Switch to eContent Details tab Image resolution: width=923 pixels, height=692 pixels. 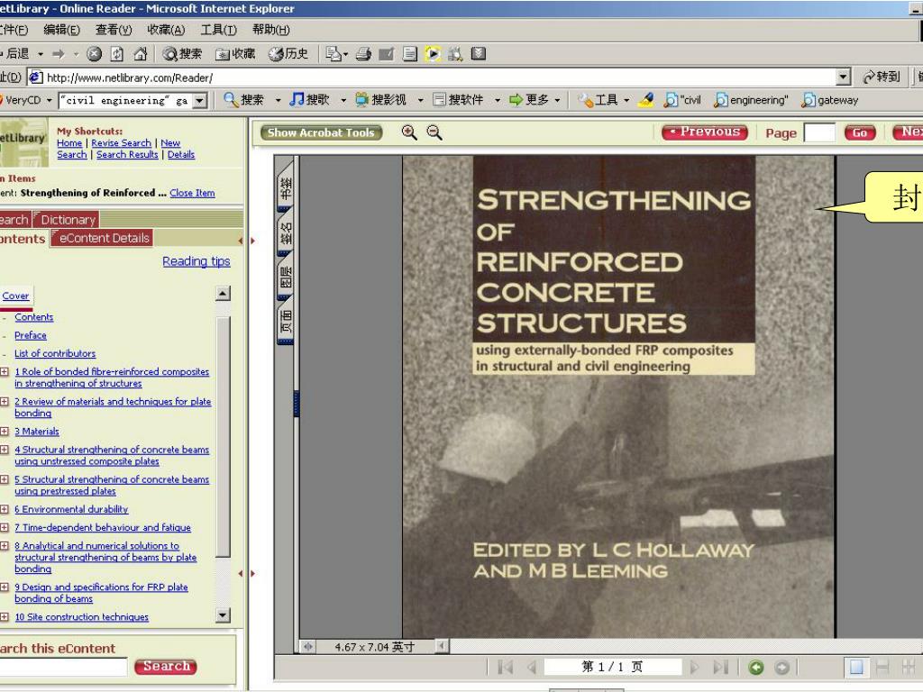point(102,238)
